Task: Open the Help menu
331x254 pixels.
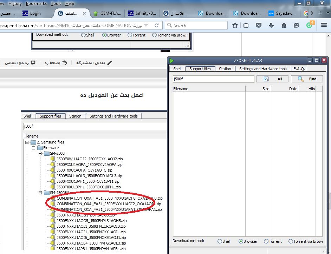Action: [70, 4]
